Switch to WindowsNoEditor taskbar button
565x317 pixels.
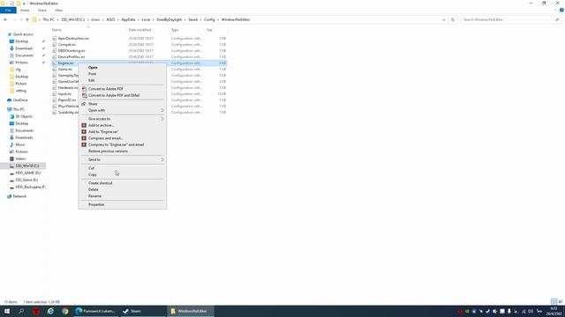click(191, 311)
